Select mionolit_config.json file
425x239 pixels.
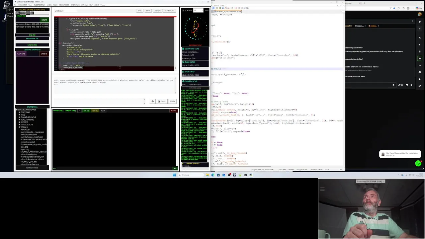(x=29, y=154)
